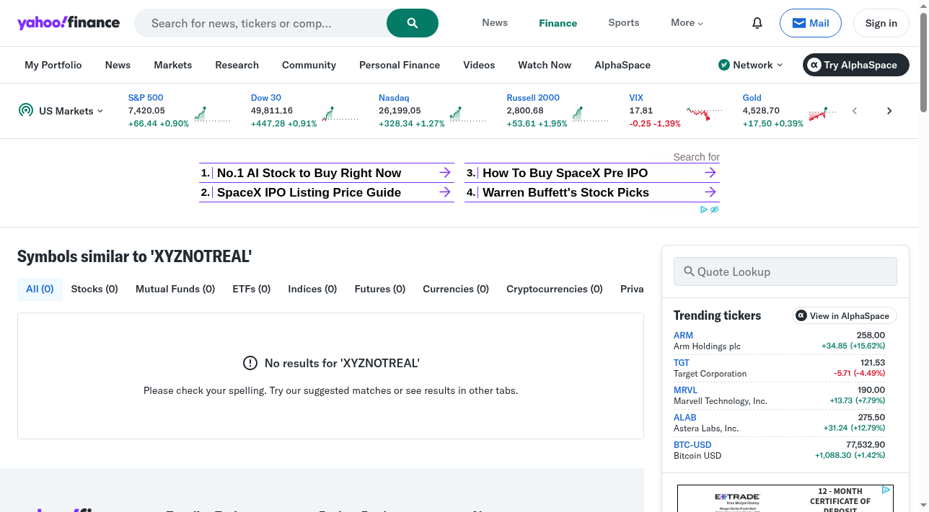Screen dimensions: 929x512
Task: Click the no-results warning icon
Action: (250, 363)
